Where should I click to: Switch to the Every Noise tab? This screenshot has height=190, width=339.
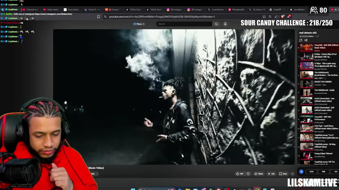tap(71, 10)
